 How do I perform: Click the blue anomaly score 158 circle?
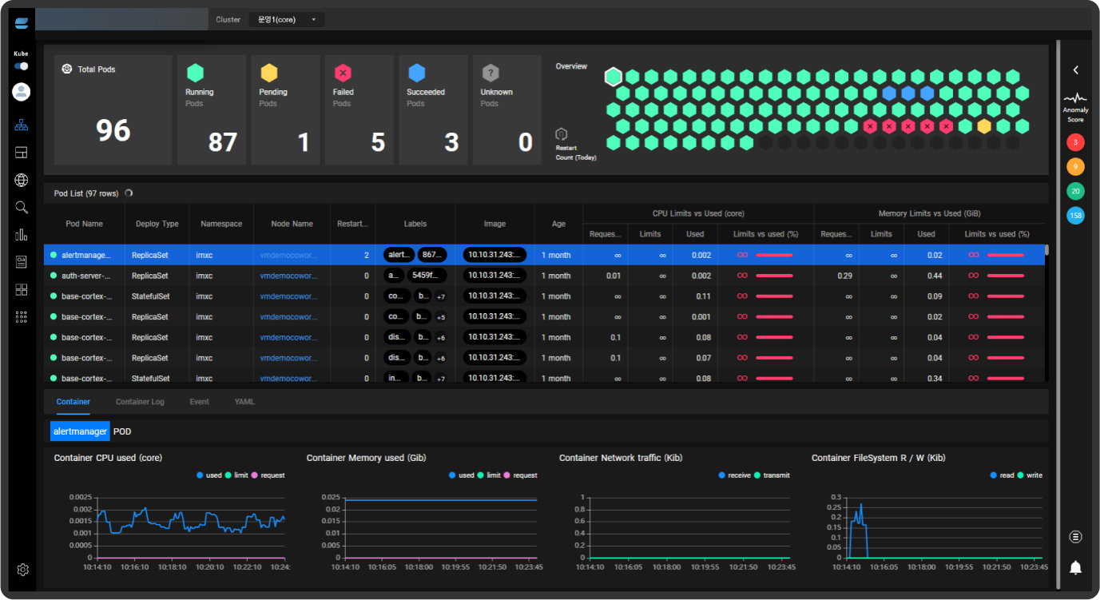(1075, 215)
